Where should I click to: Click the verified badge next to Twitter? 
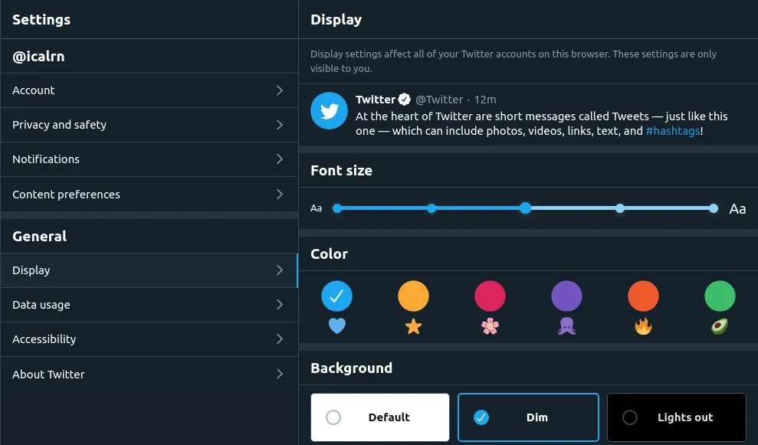tap(404, 98)
